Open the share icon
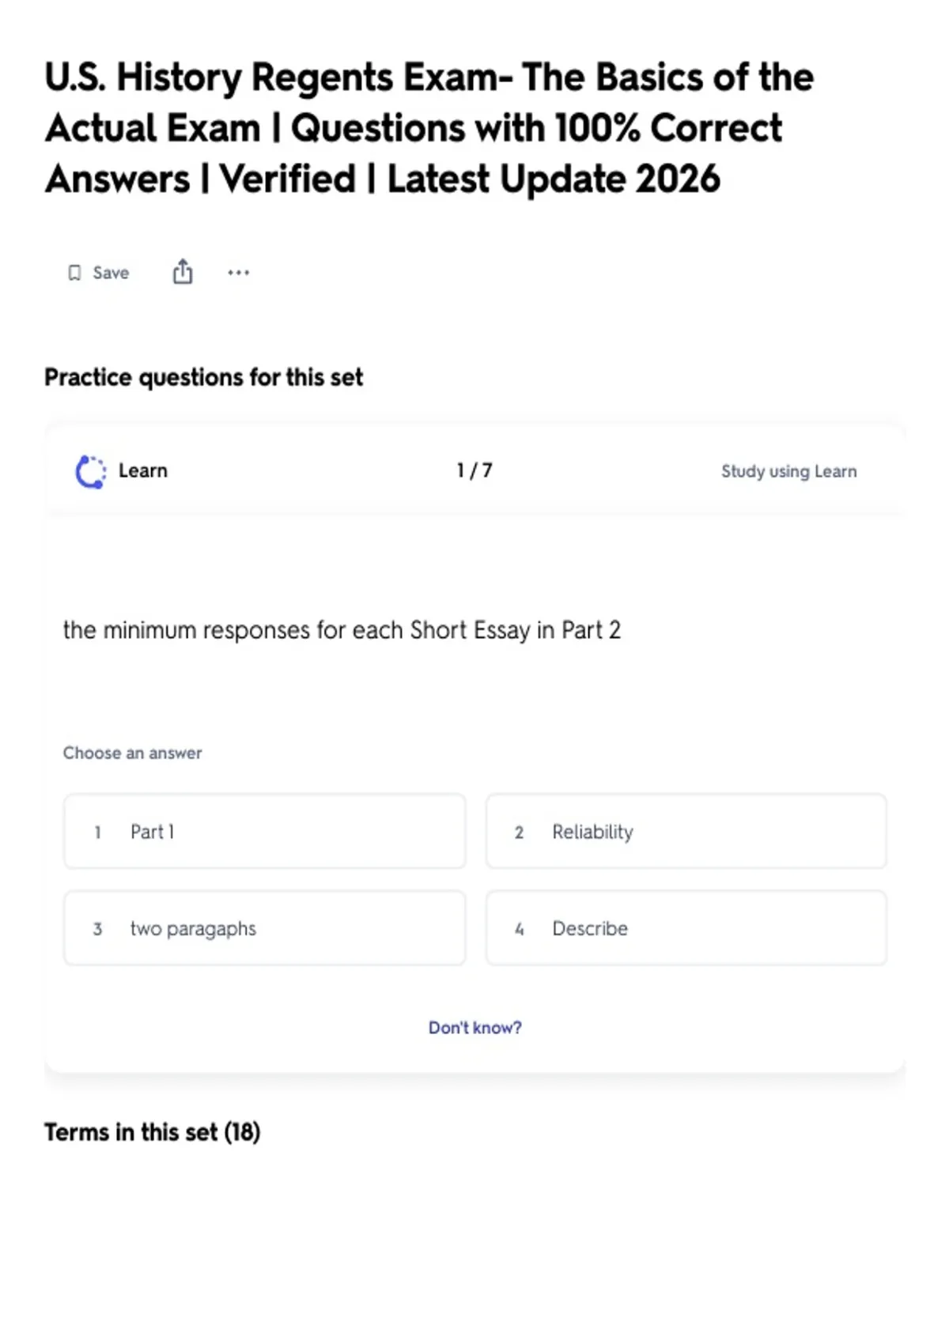Screen dimensions: 949x1344 [x=183, y=271]
